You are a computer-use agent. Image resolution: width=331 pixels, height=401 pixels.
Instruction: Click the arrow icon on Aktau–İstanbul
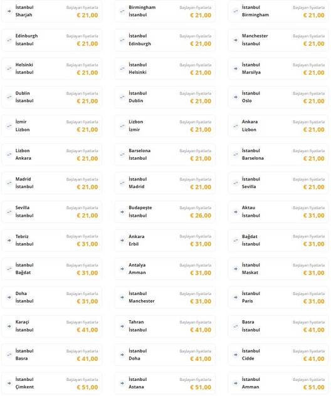click(236, 212)
